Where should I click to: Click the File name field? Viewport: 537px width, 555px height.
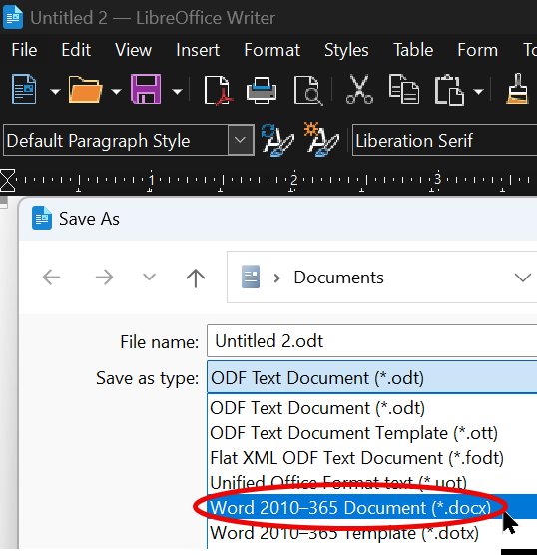coord(371,341)
